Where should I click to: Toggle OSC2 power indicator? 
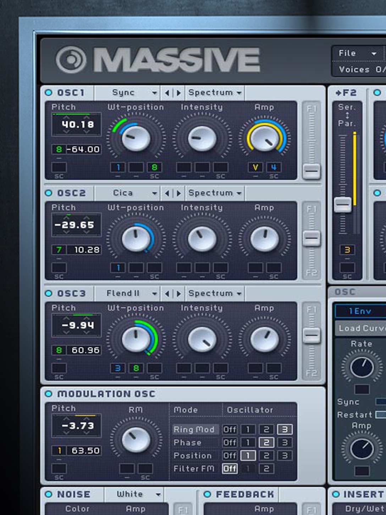point(49,193)
